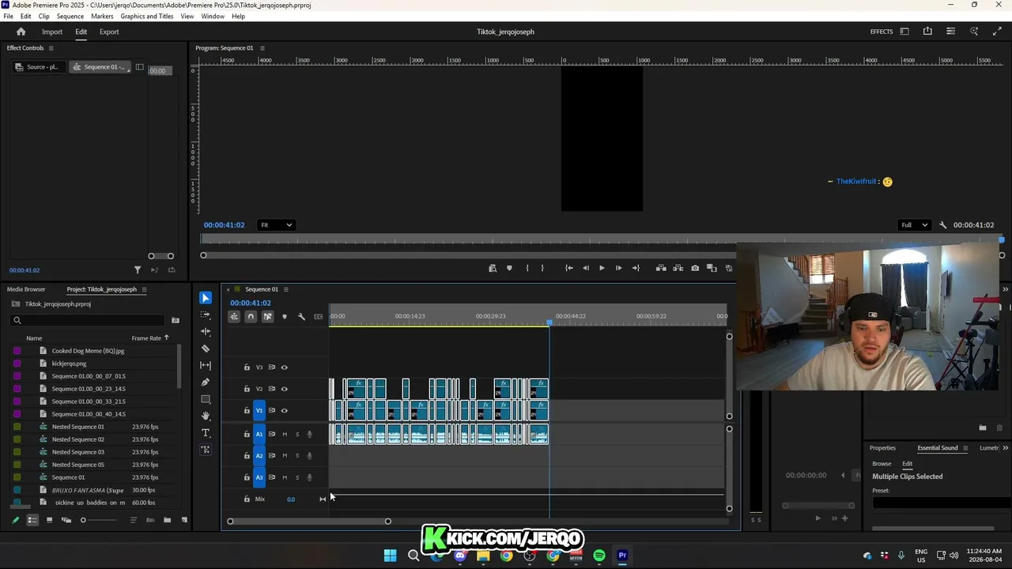Toggle V2 track visibility eye
The image size is (1012, 569).
[x=284, y=389]
